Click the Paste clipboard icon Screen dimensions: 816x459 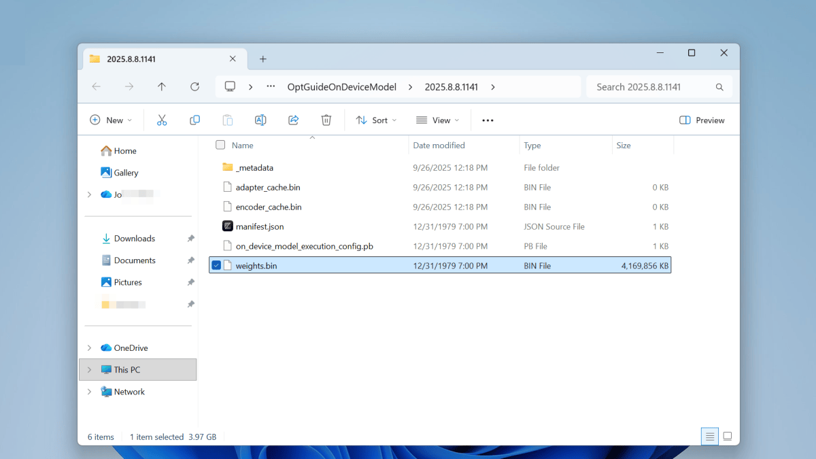coord(228,120)
